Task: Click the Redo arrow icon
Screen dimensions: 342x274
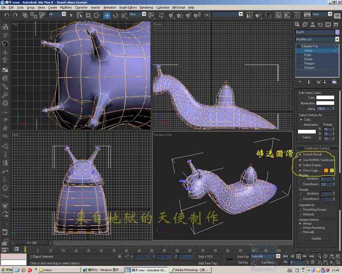Action: point(15,15)
